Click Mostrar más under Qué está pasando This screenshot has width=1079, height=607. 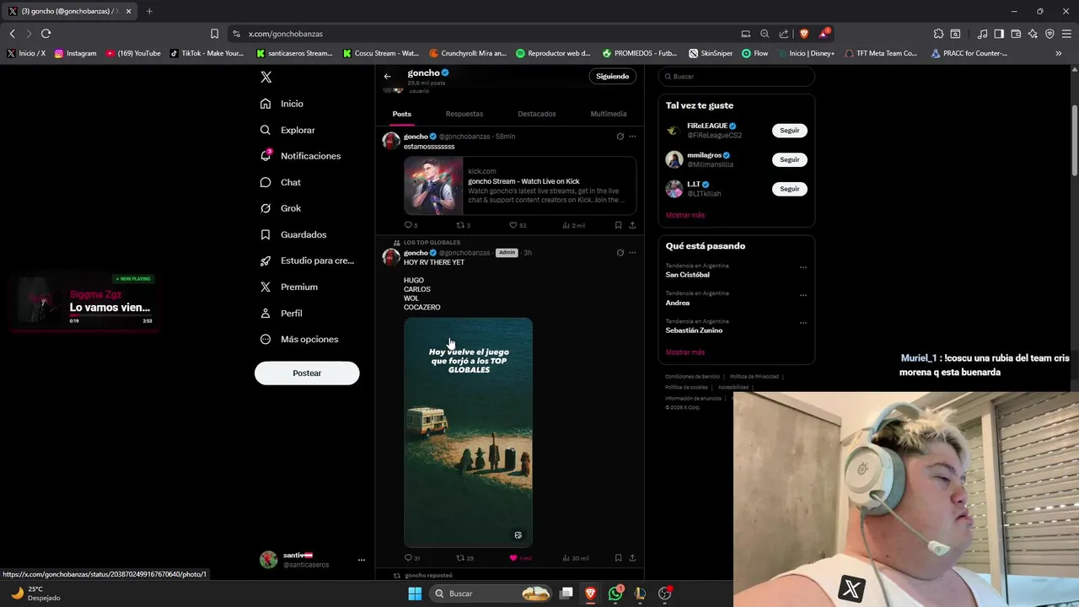pyautogui.click(x=684, y=352)
